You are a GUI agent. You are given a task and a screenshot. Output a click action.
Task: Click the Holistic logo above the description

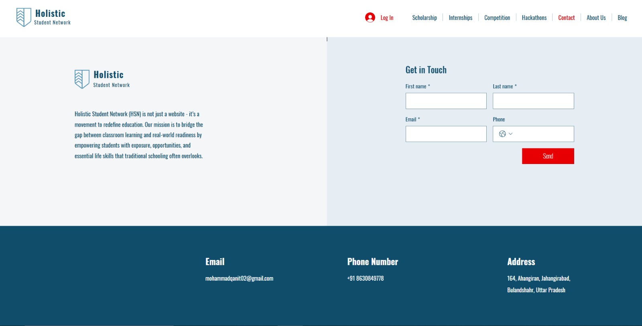pyautogui.click(x=82, y=79)
